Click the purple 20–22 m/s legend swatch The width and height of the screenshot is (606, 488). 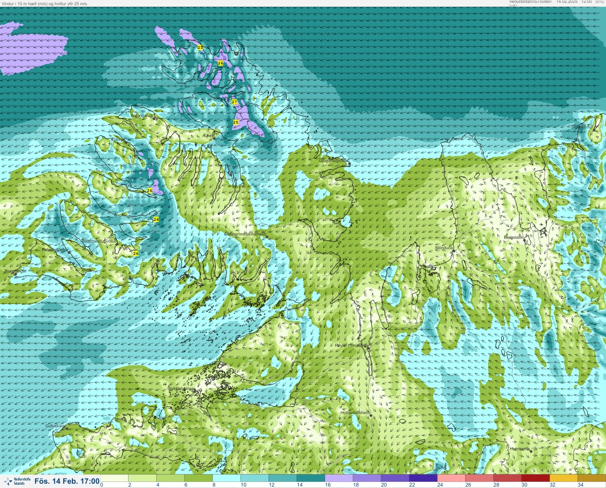click(x=395, y=478)
